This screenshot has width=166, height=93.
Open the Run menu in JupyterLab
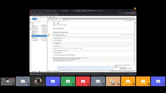[x=41, y=17]
